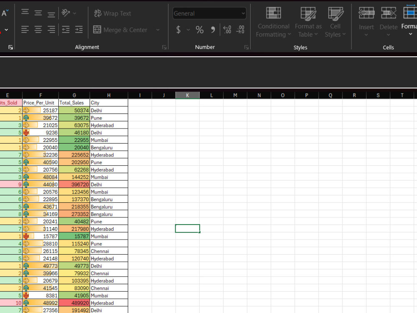Select column M header

click(x=235, y=95)
